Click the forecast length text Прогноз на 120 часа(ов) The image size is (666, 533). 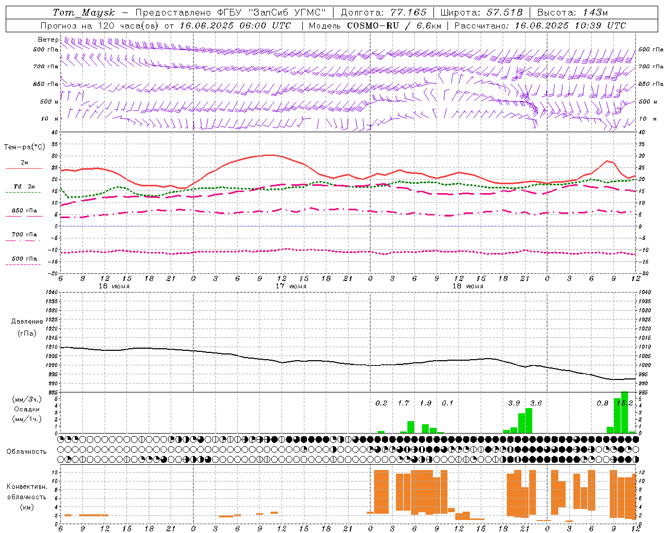coord(100,26)
